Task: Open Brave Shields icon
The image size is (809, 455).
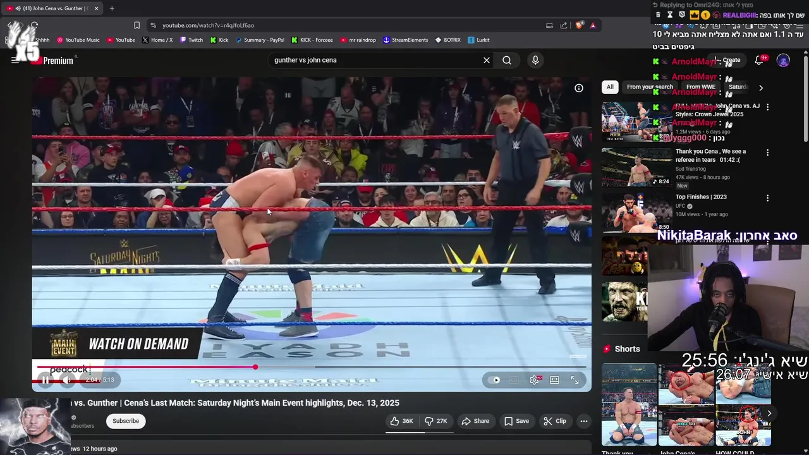Action: coord(580,25)
